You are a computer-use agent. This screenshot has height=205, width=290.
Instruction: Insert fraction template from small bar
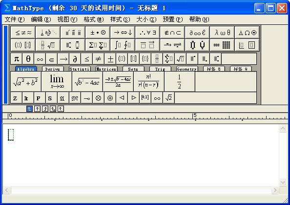[x=157, y=59]
